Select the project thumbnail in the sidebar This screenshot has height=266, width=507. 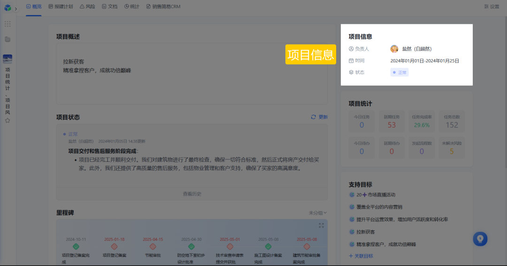click(8, 59)
